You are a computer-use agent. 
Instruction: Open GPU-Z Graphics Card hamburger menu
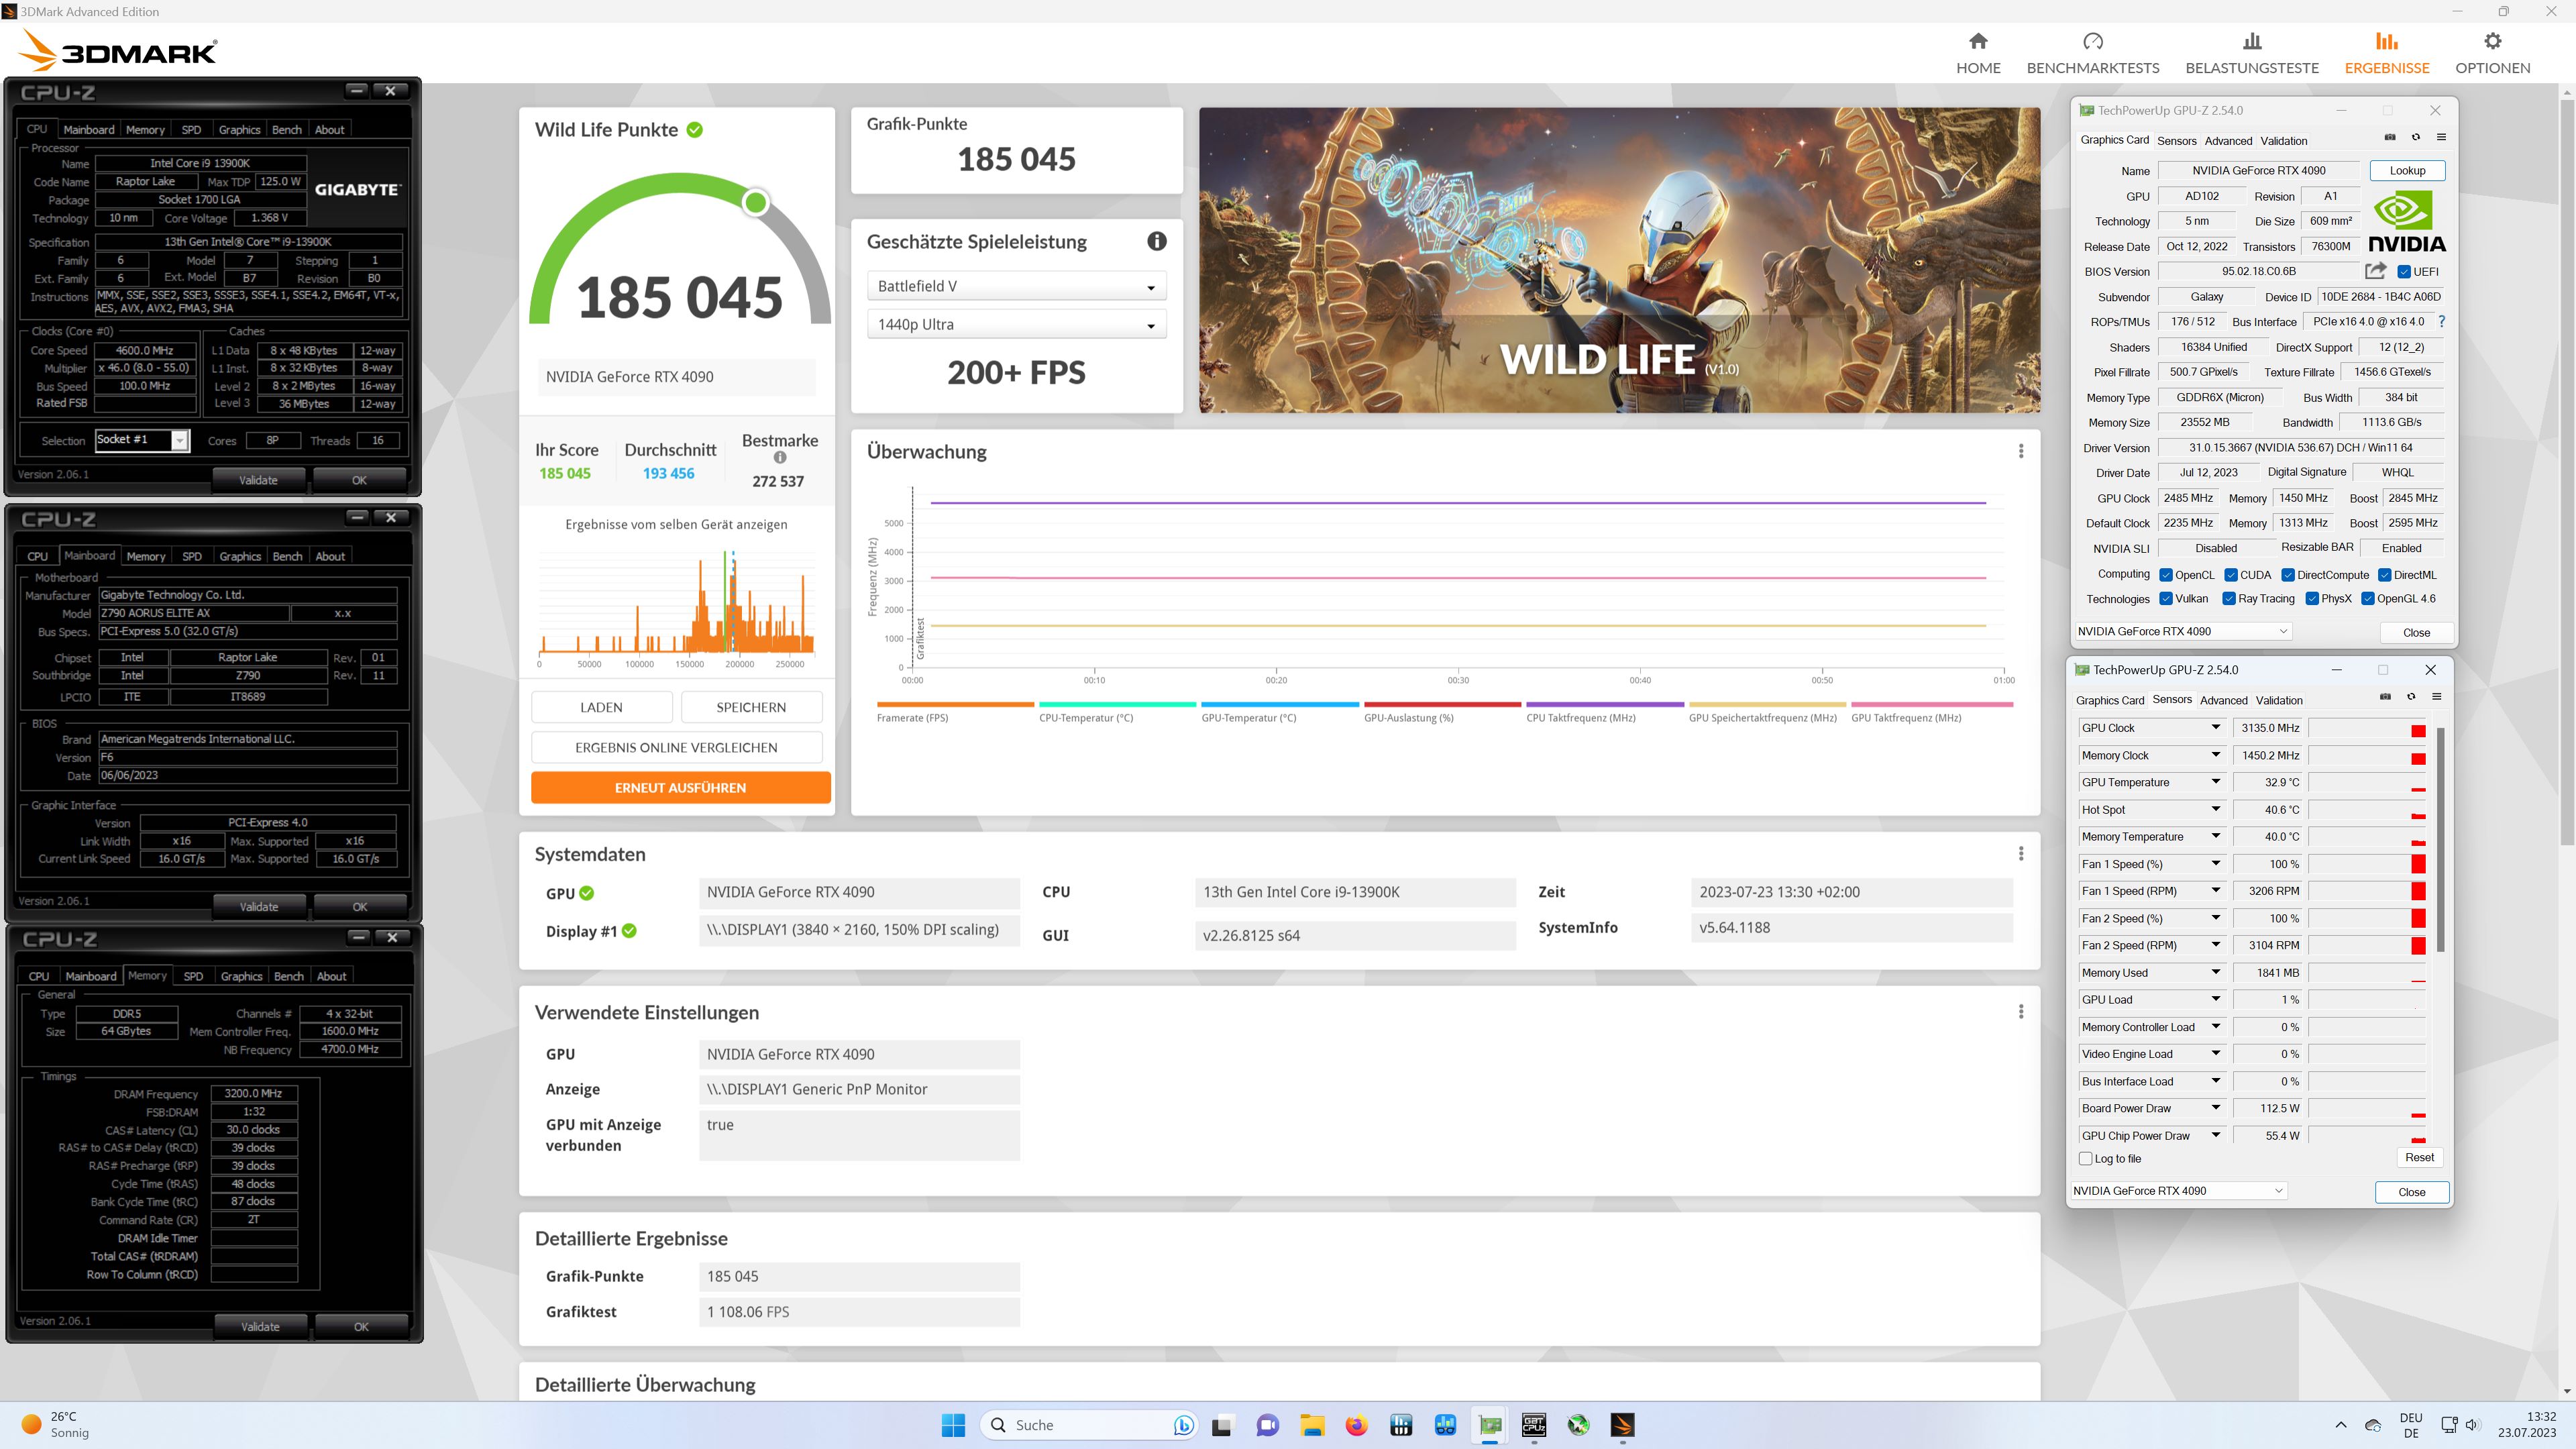pos(2441,137)
